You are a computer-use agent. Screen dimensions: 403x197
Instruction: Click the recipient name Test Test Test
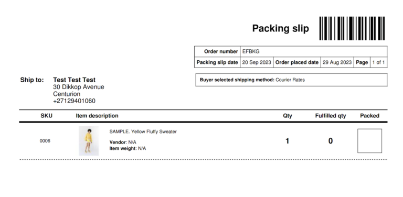point(75,80)
